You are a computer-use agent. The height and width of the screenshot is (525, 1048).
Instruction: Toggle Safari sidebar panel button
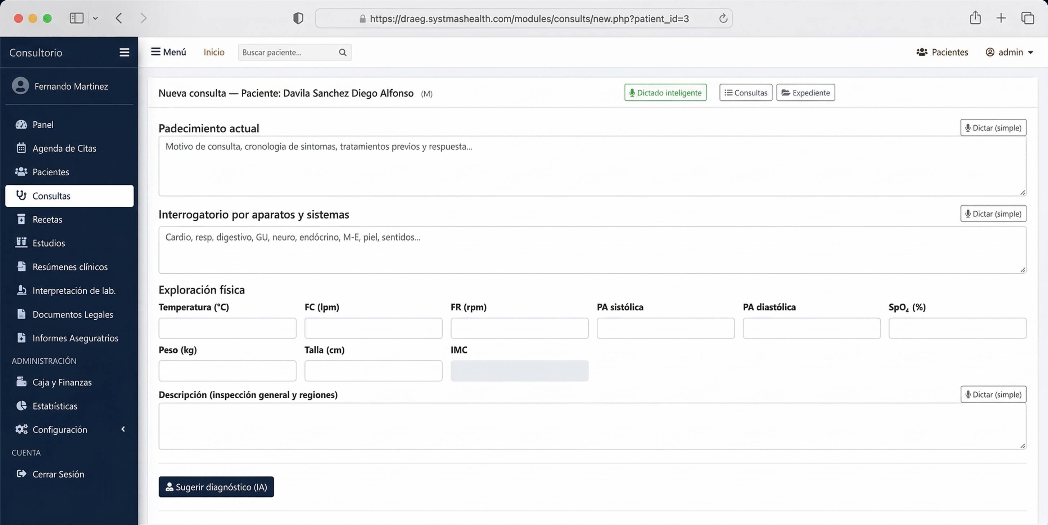pyautogui.click(x=77, y=18)
